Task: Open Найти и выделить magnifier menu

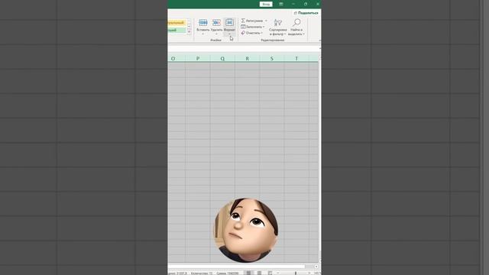Action: [296, 27]
